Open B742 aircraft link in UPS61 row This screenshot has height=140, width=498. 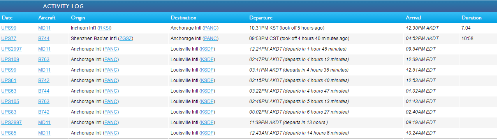coord(44,80)
